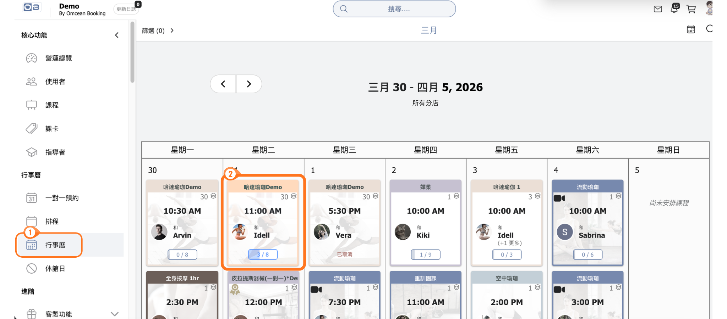727x319 pixels.
Task: Go to the next week
Action: click(x=249, y=84)
